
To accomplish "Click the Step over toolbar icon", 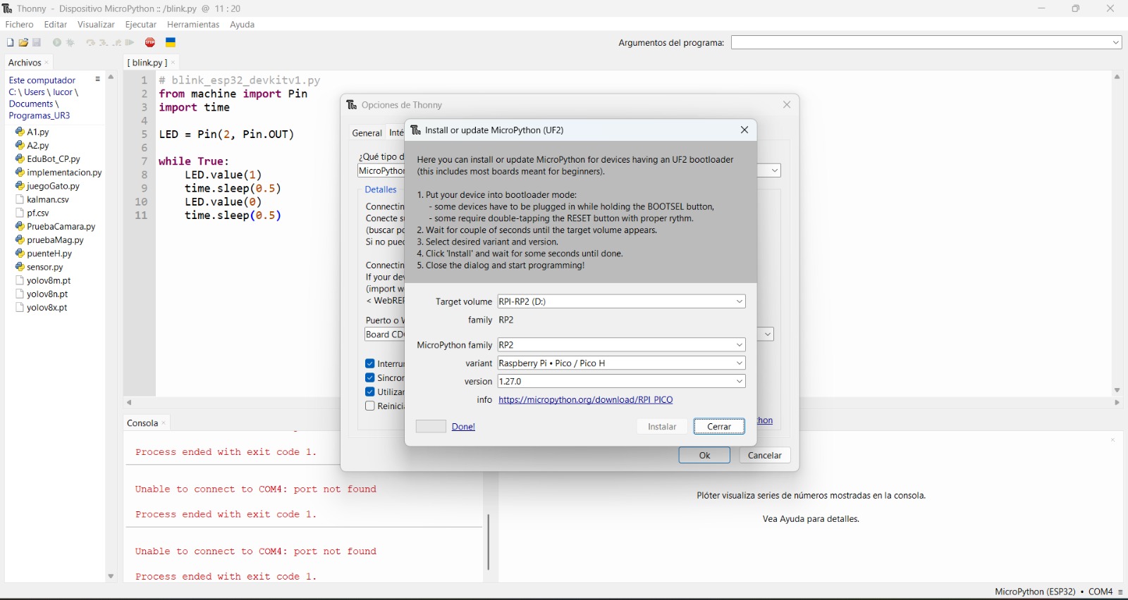I will [90, 43].
